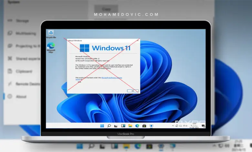The height and width of the screenshot is (152, 252).
Task: Open the Microsoft Edge desktop shortcut
Action: click(x=51, y=46)
